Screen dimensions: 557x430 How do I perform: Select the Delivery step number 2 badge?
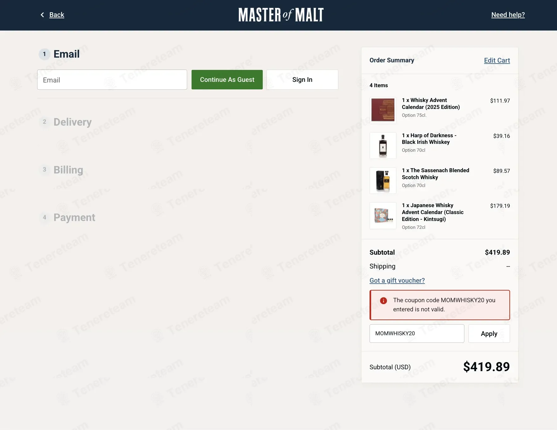[x=44, y=122]
